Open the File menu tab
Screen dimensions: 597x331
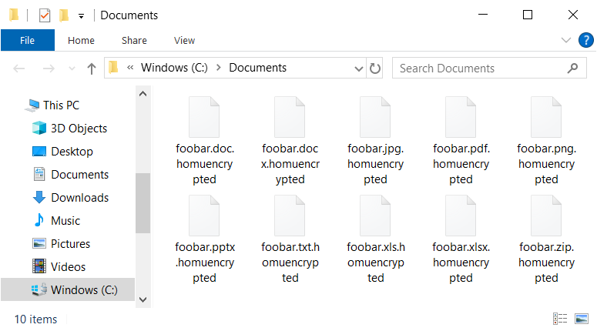(28, 40)
